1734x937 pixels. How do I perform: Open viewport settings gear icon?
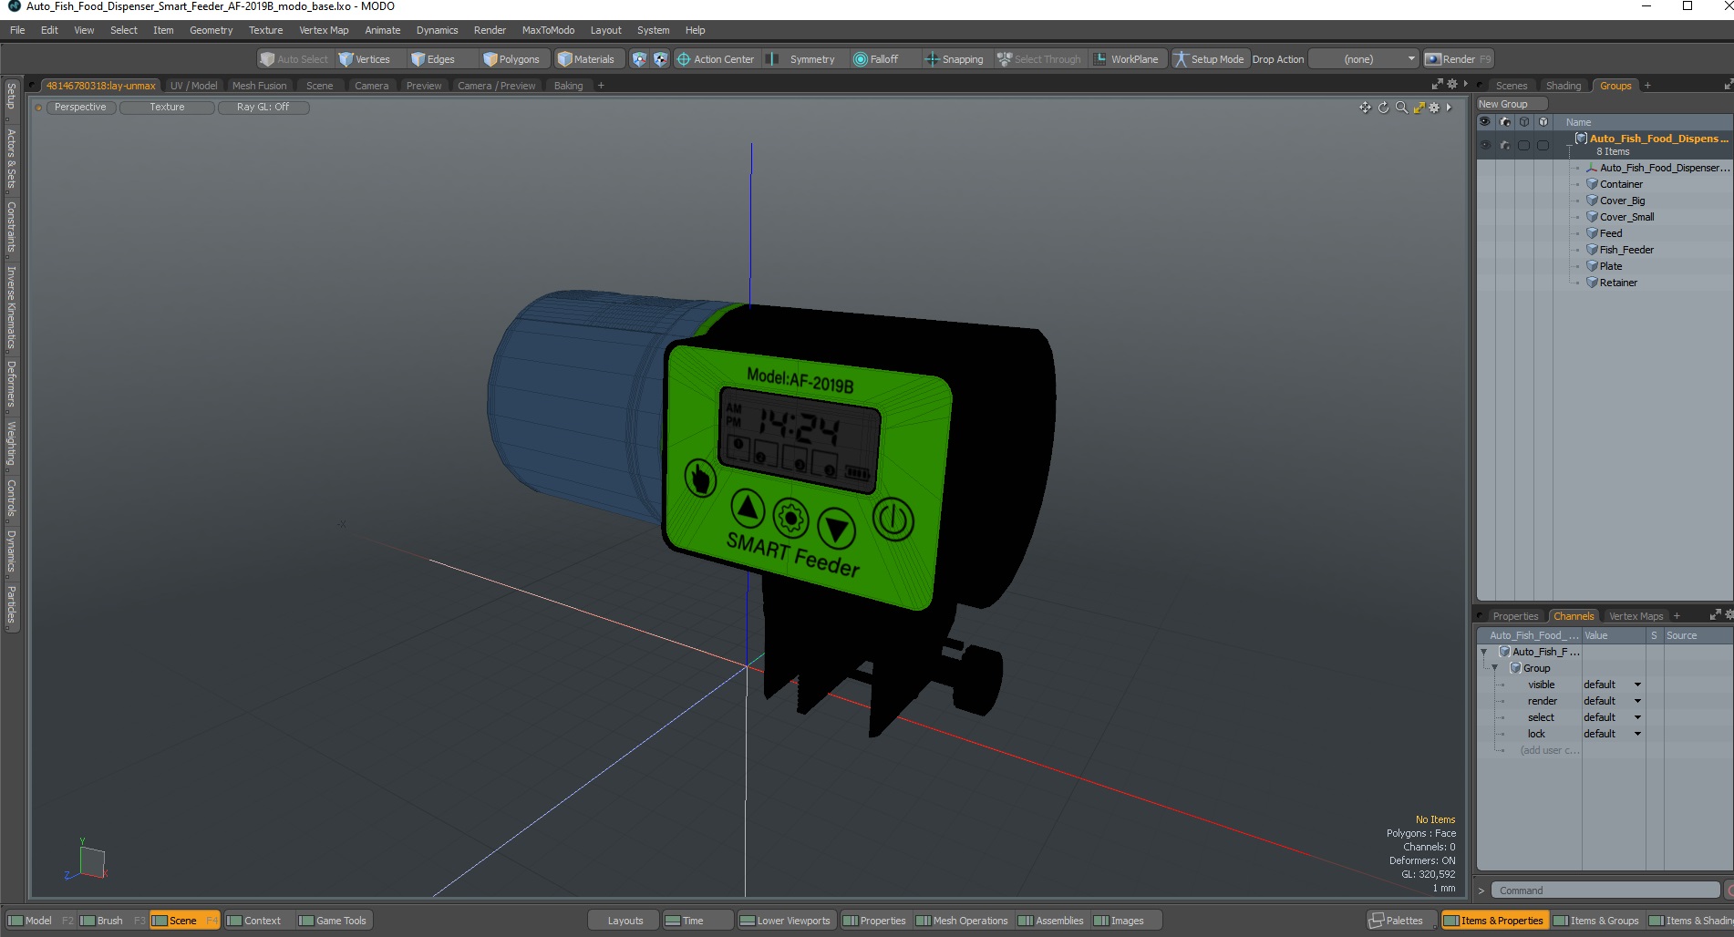point(1434,108)
